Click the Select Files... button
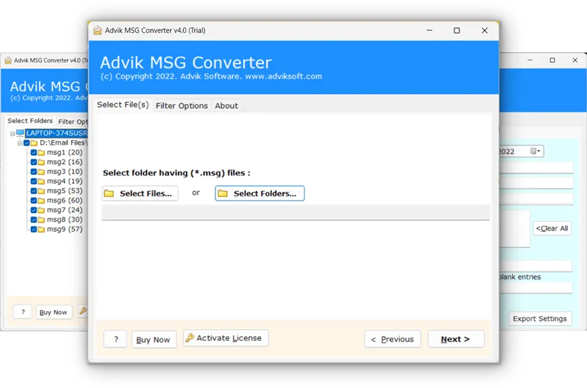 (x=140, y=193)
